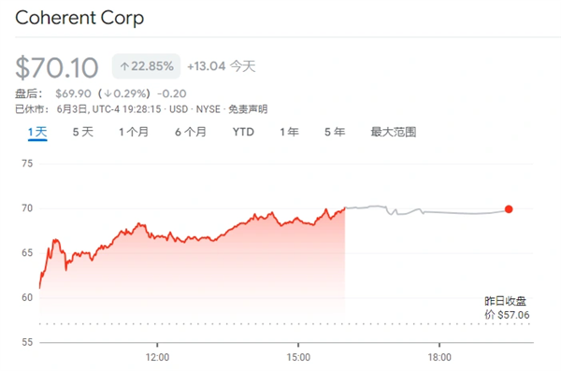Click the 18:00 time axis label
Image resolution: width=561 pixels, height=371 pixels.
[x=439, y=357]
